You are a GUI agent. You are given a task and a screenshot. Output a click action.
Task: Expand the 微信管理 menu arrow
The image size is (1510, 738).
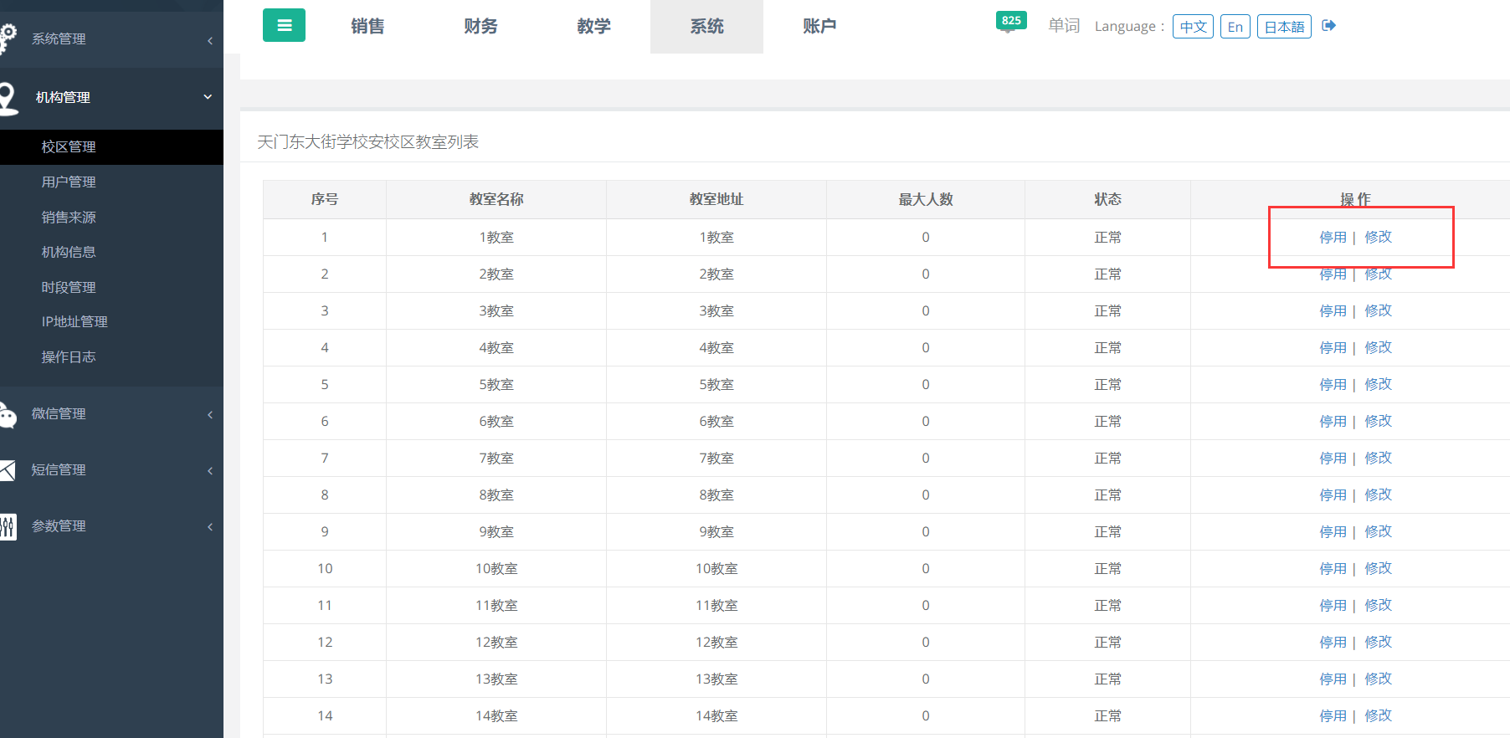click(210, 414)
